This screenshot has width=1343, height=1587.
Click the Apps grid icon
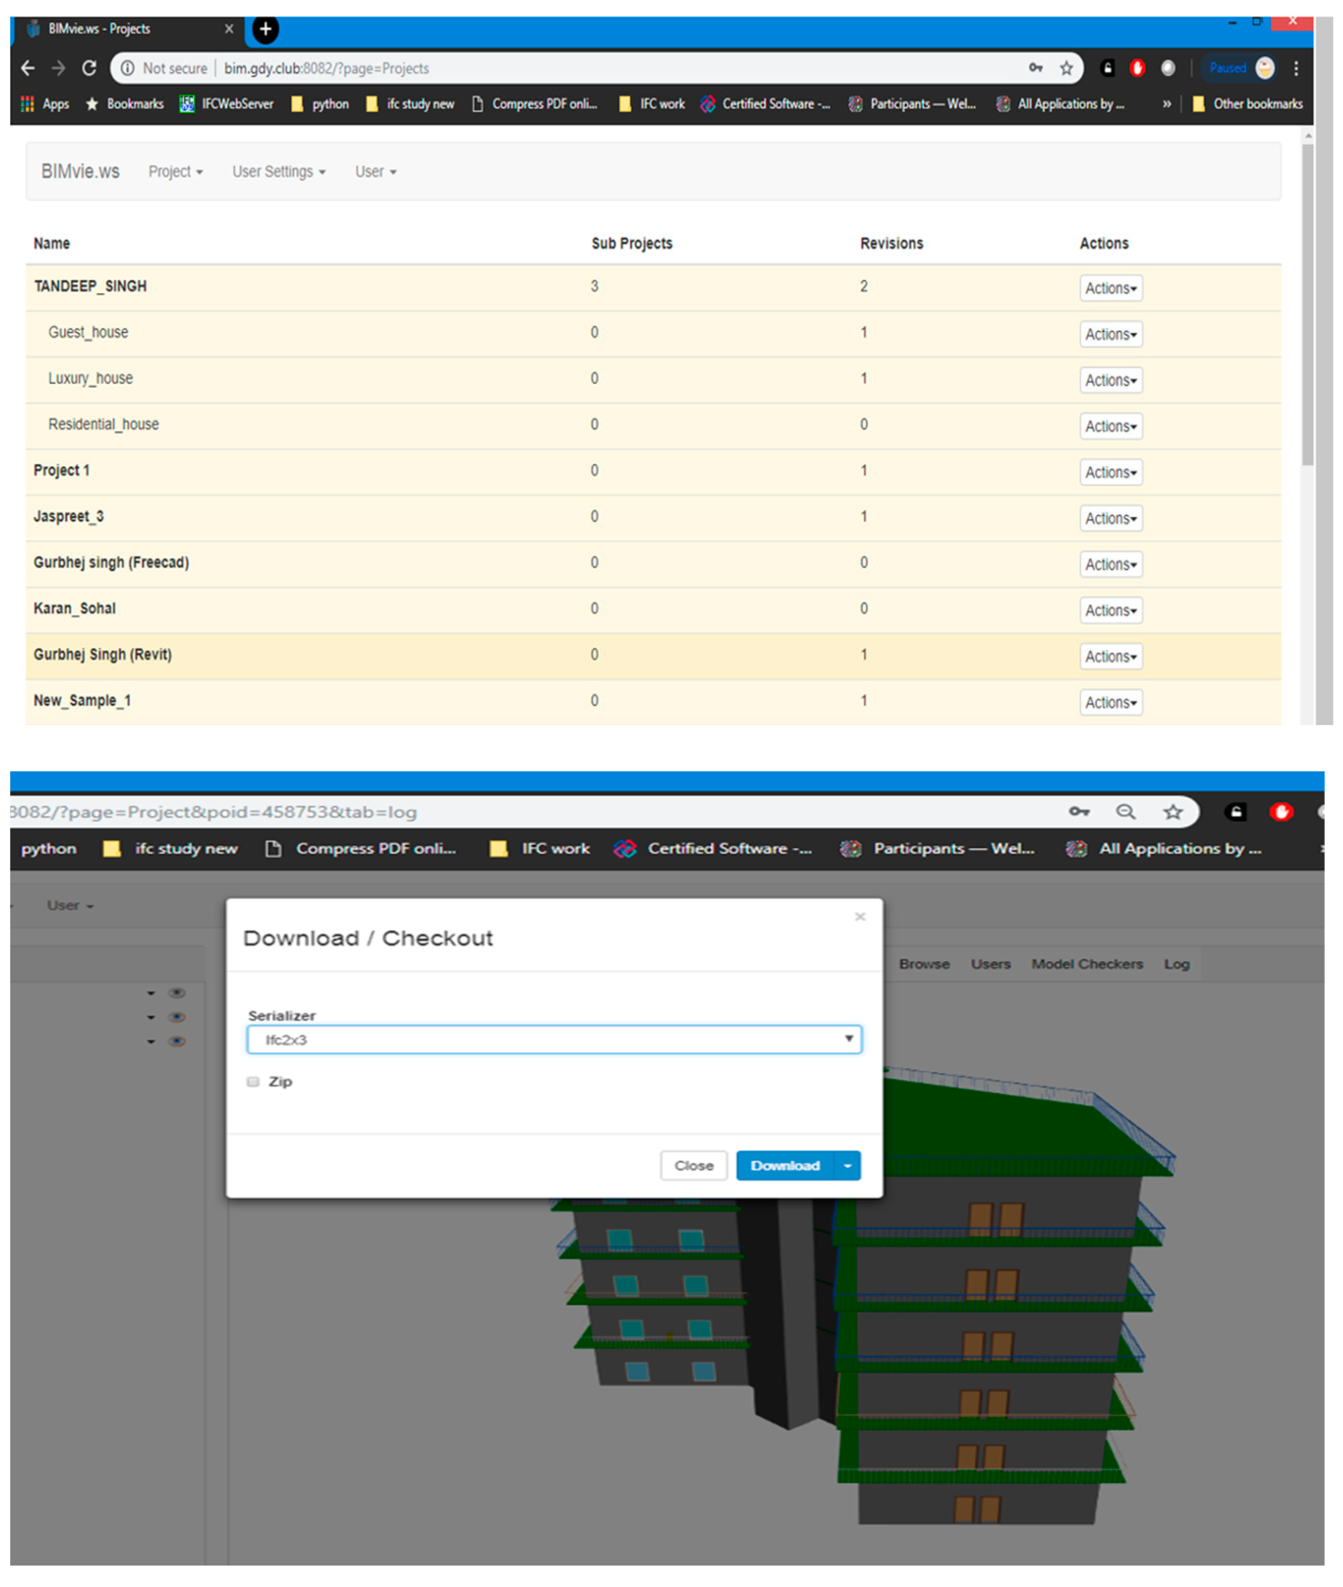click(x=27, y=103)
